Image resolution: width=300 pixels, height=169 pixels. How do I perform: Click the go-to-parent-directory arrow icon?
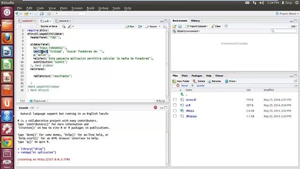[x=182, y=94]
